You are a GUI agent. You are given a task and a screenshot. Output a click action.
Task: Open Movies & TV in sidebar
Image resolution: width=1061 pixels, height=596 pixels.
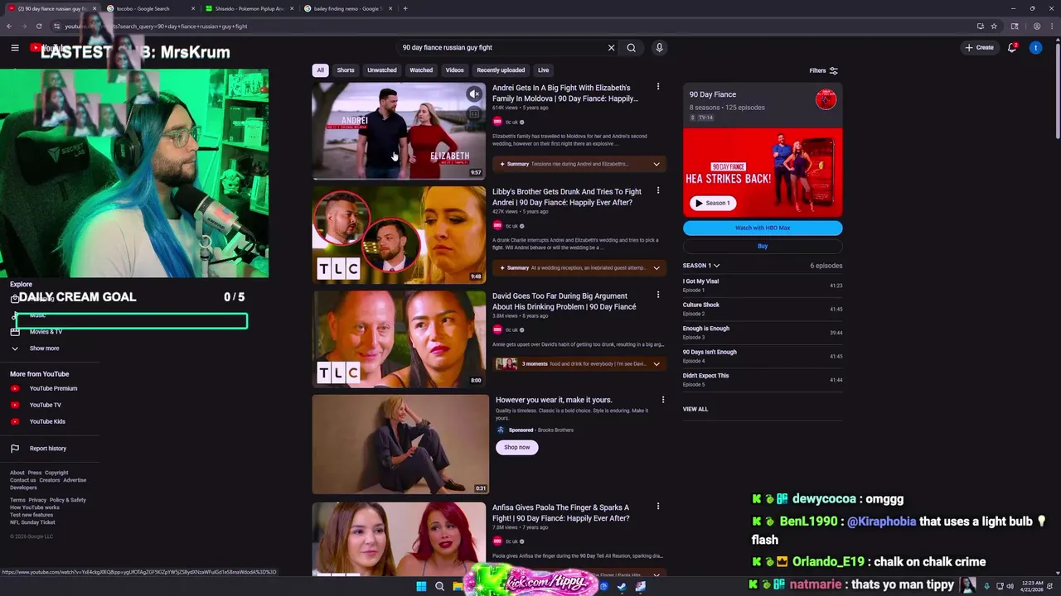[x=46, y=332]
